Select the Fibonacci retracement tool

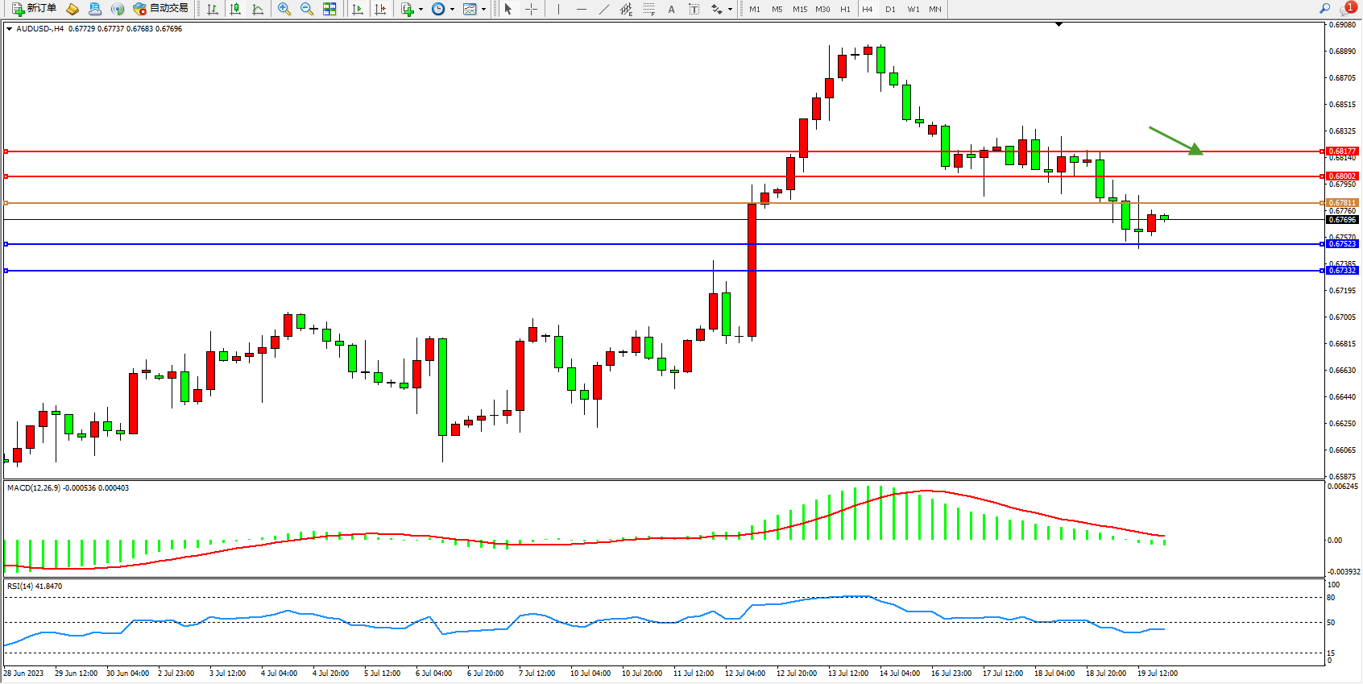click(x=649, y=9)
